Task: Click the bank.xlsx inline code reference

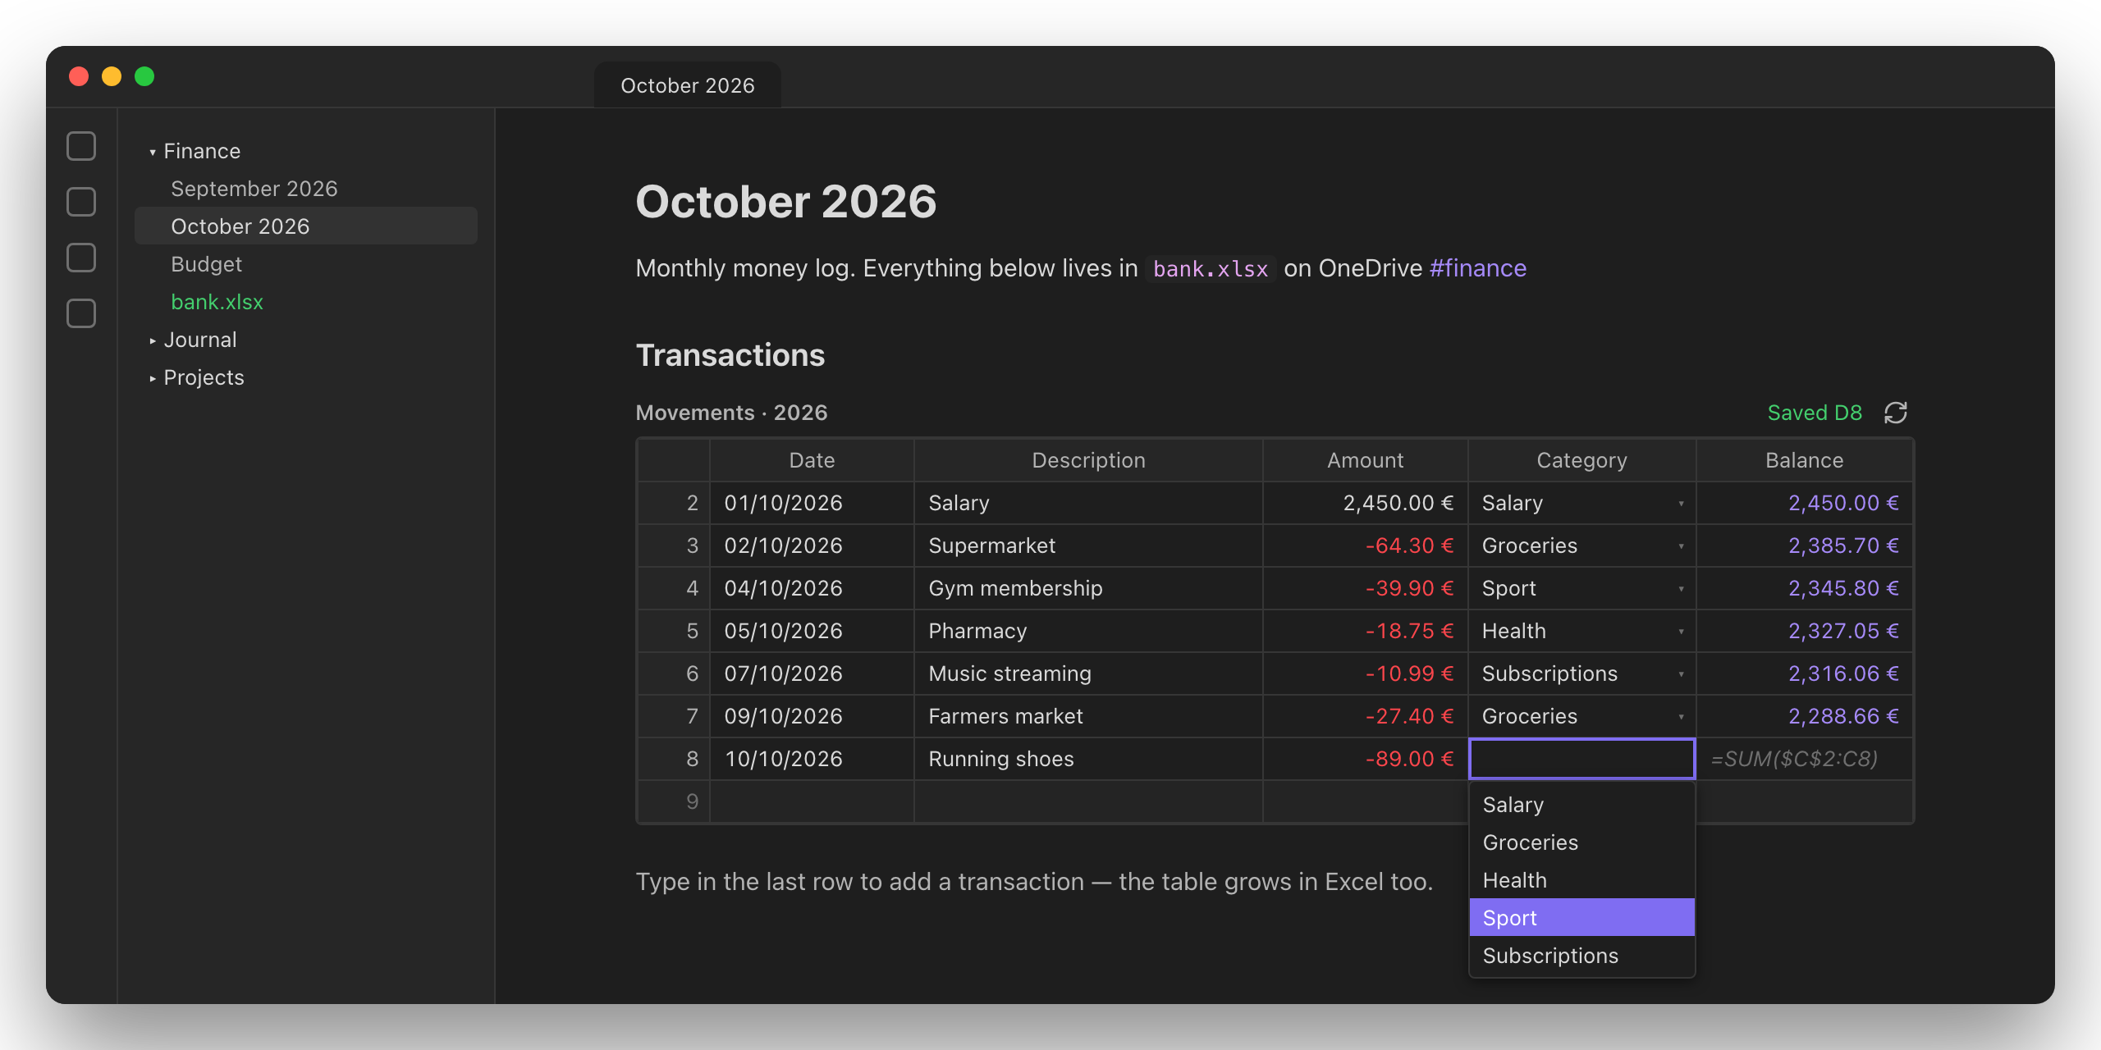Action: pos(1211,269)
